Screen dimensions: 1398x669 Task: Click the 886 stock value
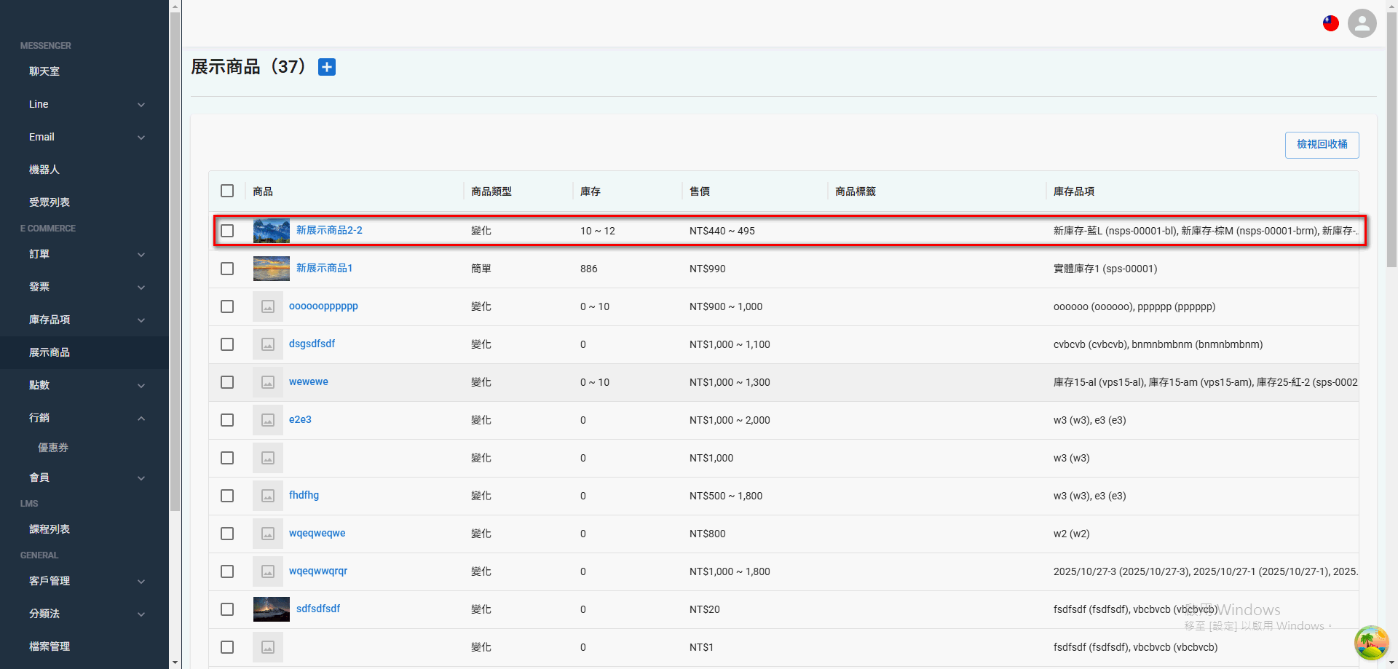tap(589, 269)
